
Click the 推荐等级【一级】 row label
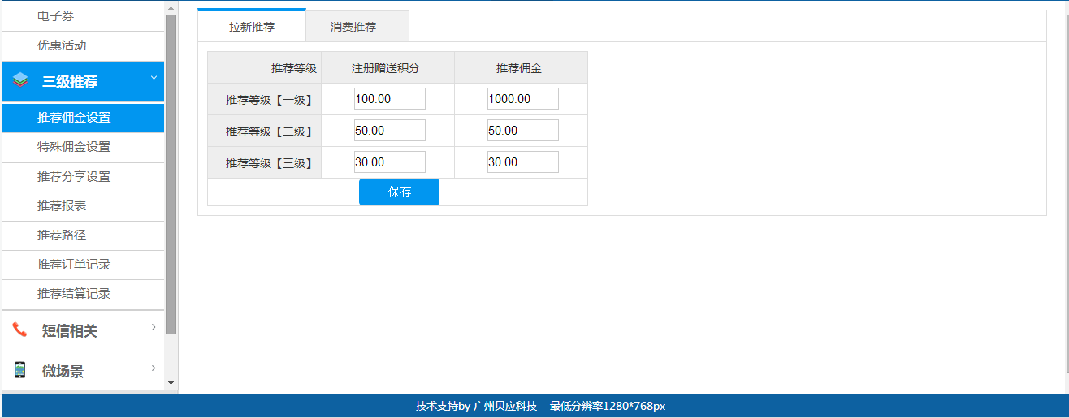pos(265,100)
